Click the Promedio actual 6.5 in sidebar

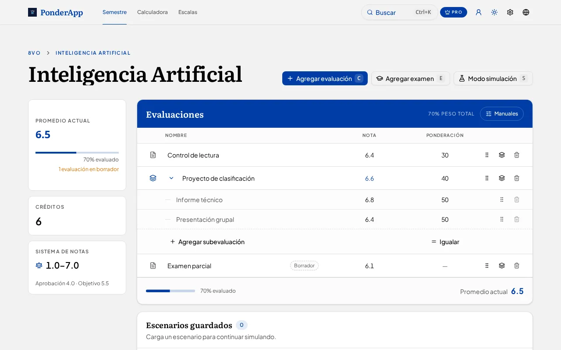pyautogui.click(x=43, y=134)
